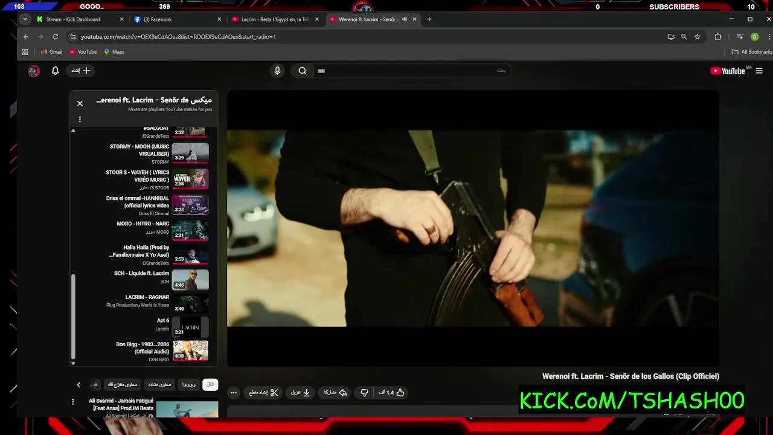Select the second filter chip beside All
This screenshot has width=773, height=435.
tap(189, 385)
